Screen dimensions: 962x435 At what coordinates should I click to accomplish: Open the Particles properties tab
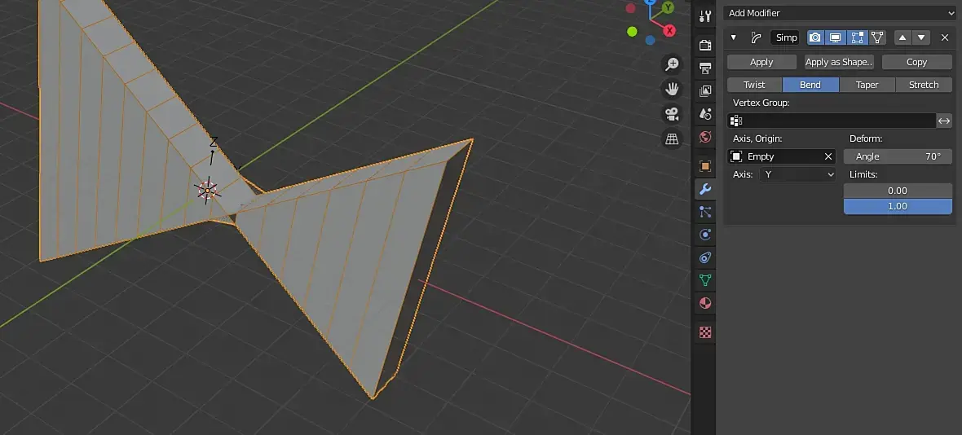(705, 212)
